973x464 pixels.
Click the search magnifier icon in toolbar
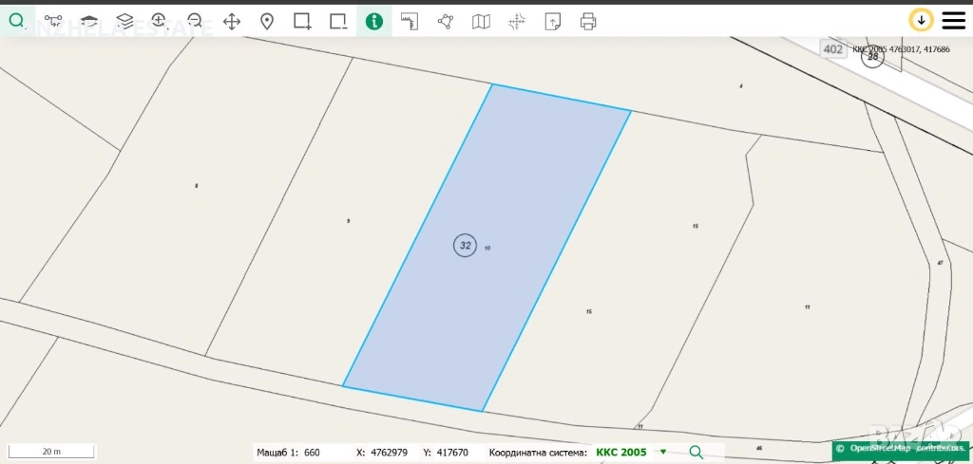point(17,21)
